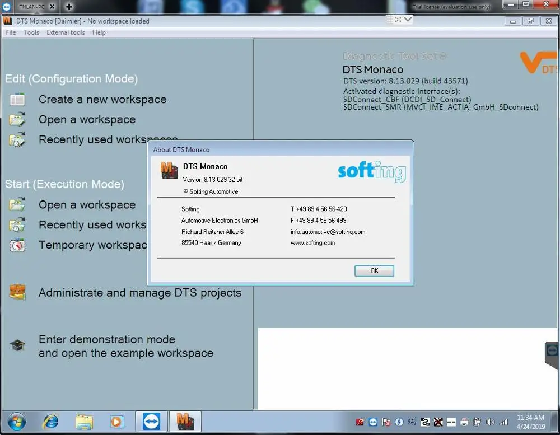
Task: Open the Help menu
Action: click(x=99, y=32)
